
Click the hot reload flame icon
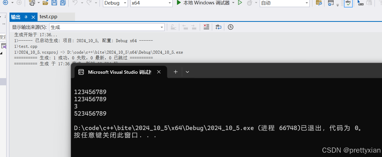[x=249, y=3]
